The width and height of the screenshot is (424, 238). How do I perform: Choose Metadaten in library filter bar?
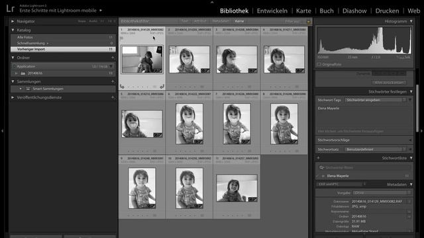(x=221, y=21)
